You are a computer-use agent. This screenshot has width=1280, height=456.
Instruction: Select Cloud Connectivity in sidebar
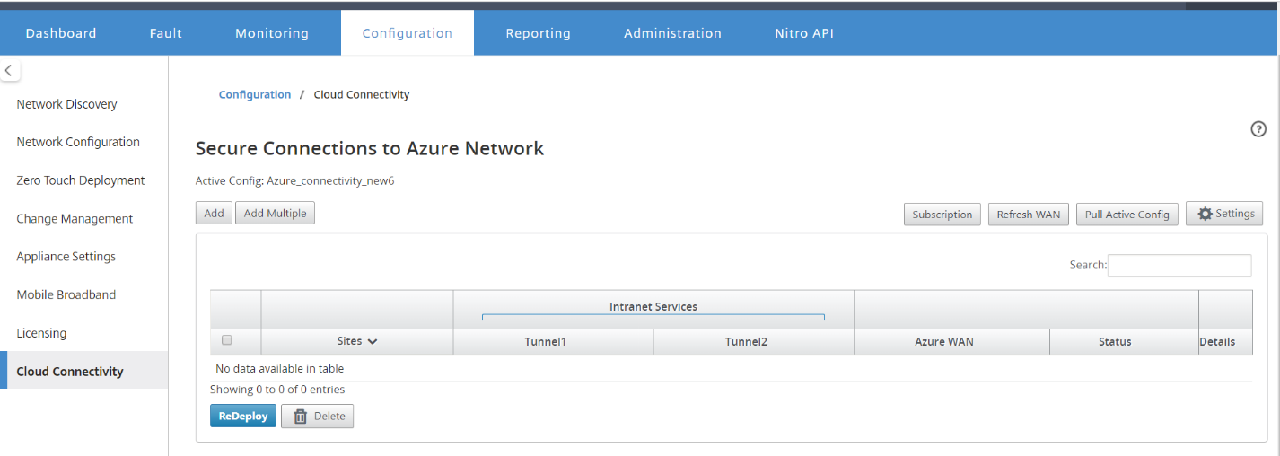[x=84, y=371]
